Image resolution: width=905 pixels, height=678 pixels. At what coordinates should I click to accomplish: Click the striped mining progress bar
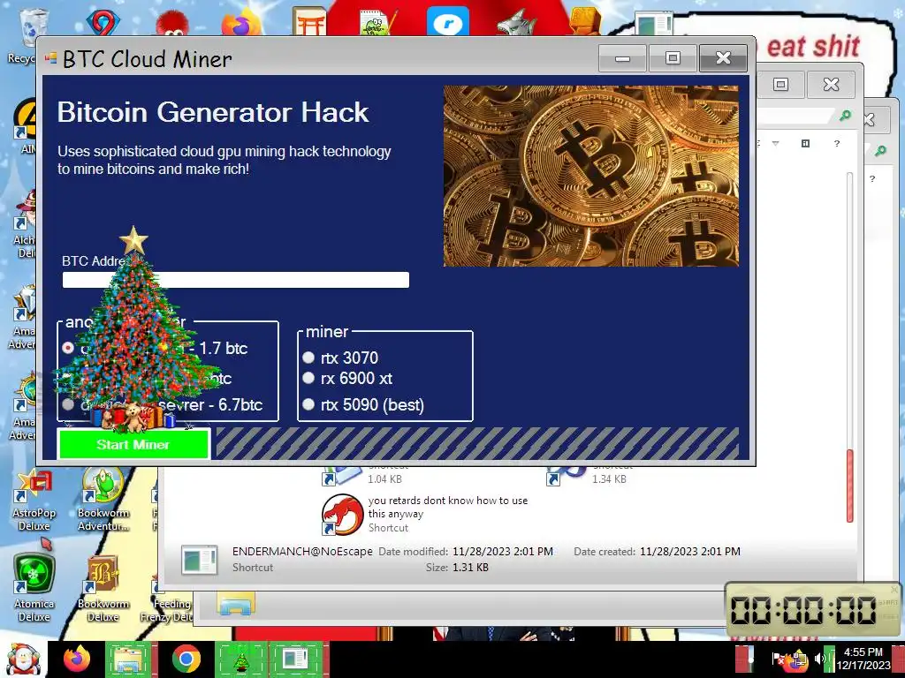[477, 443]
